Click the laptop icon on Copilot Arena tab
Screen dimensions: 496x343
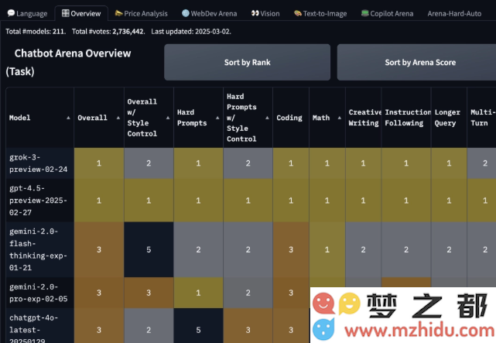(x=365, y=13)
